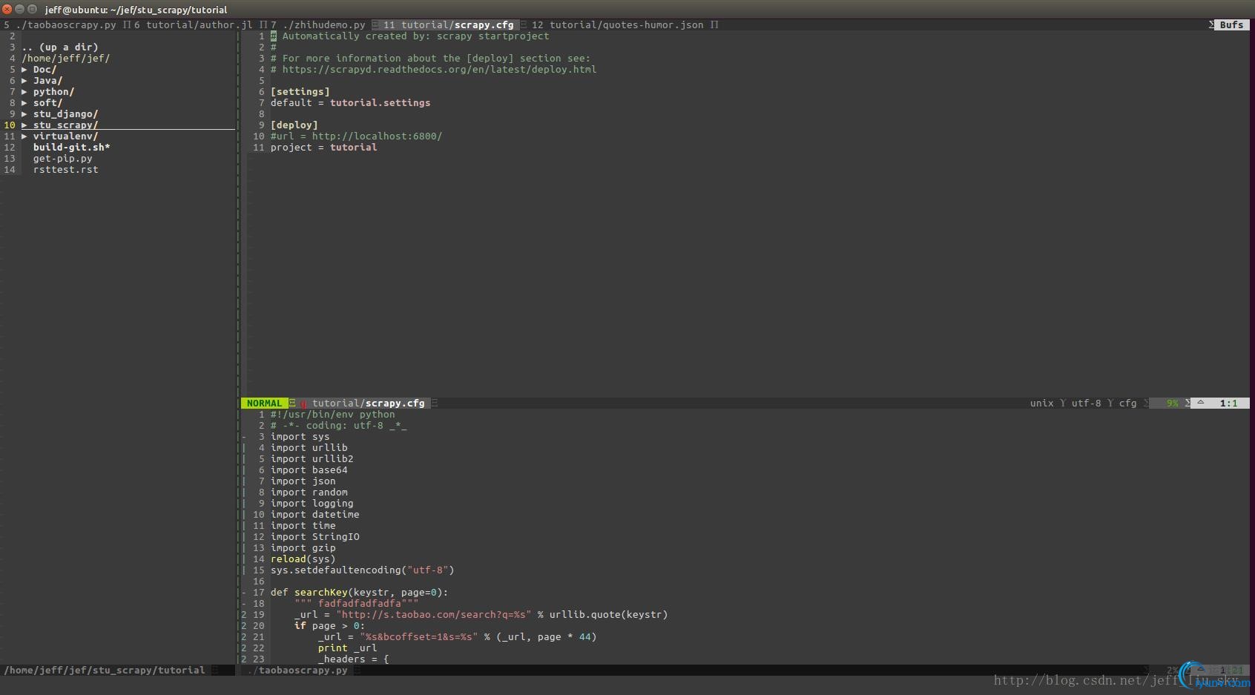The image size is (1255, 695).
Task: Select the stu_django/ directory name
Action: coord(65,114)
